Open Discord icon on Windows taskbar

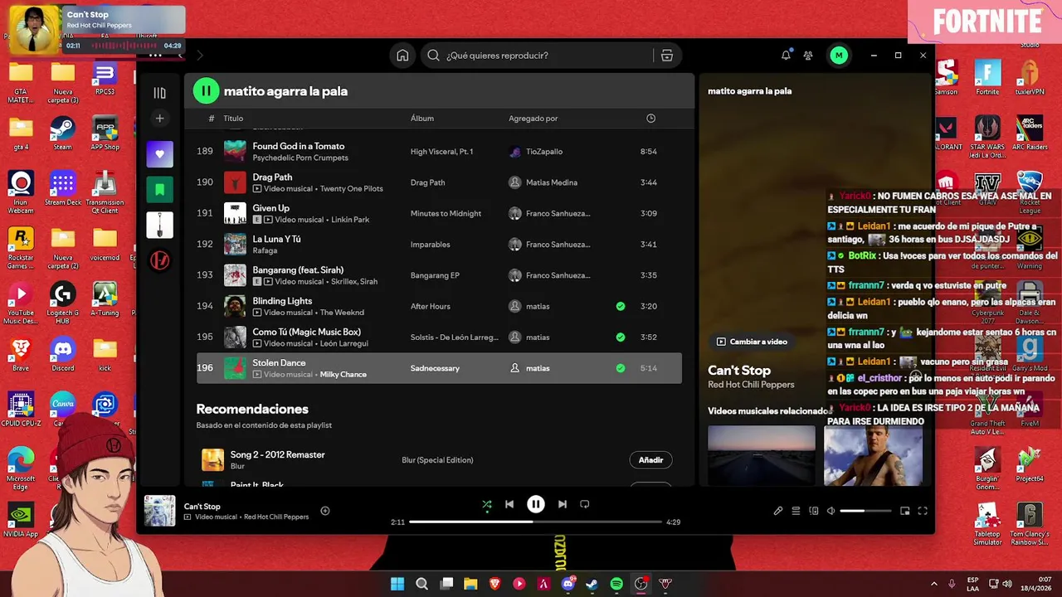[x=568, y=584]
